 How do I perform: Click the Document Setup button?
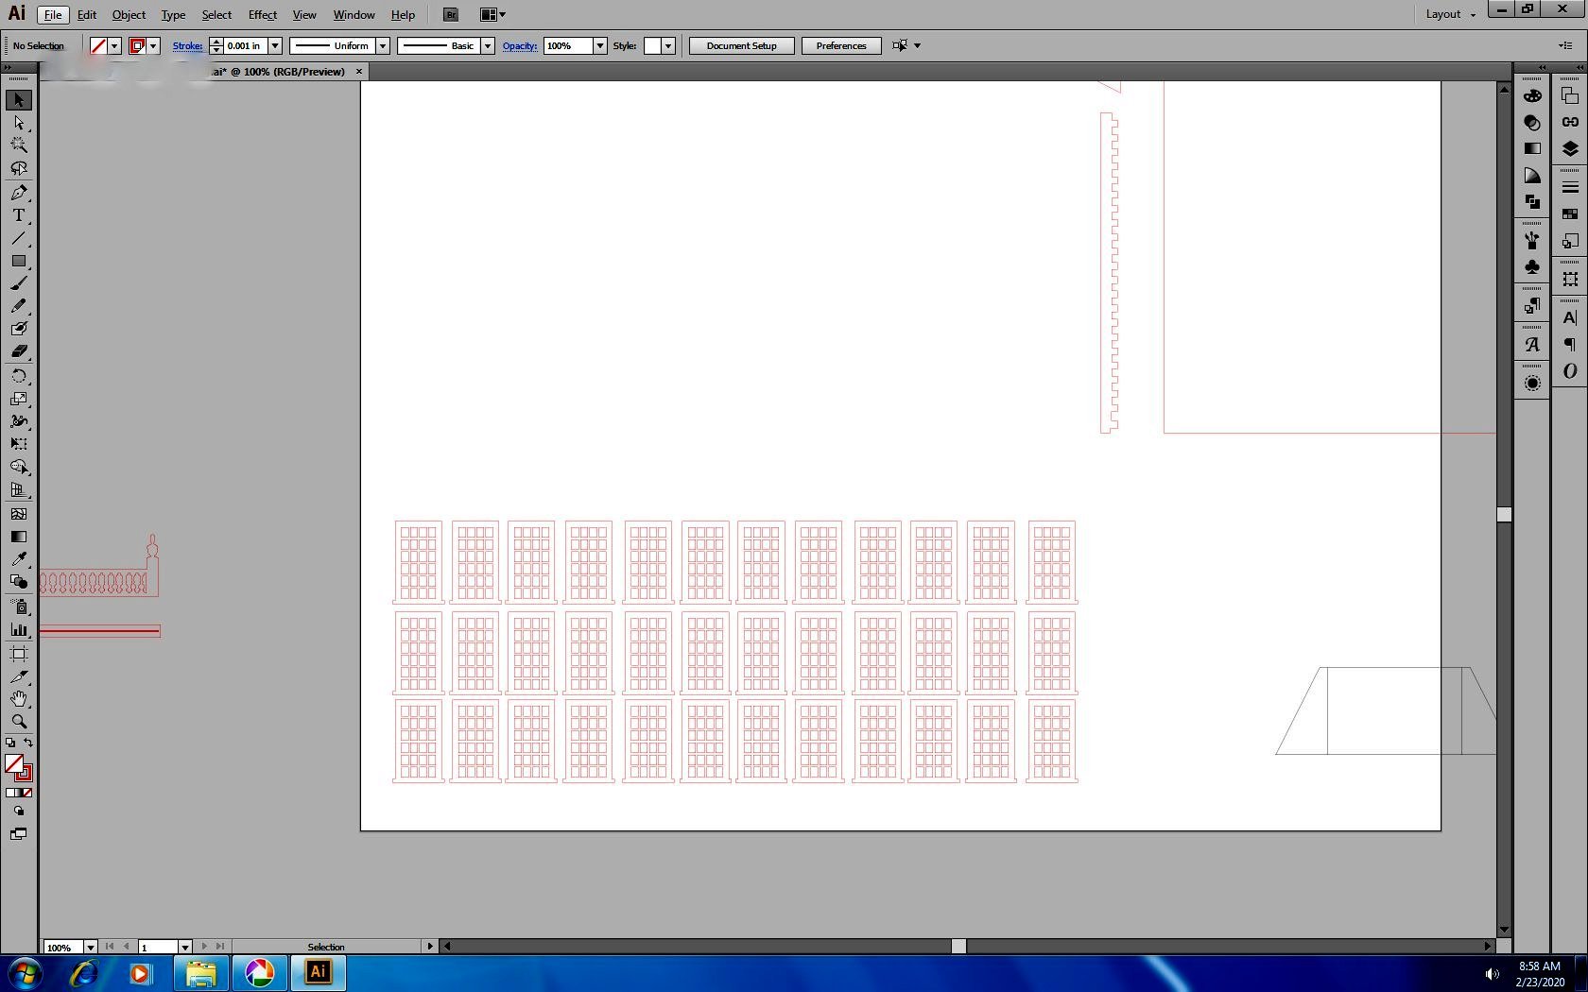tap(742, 45)
